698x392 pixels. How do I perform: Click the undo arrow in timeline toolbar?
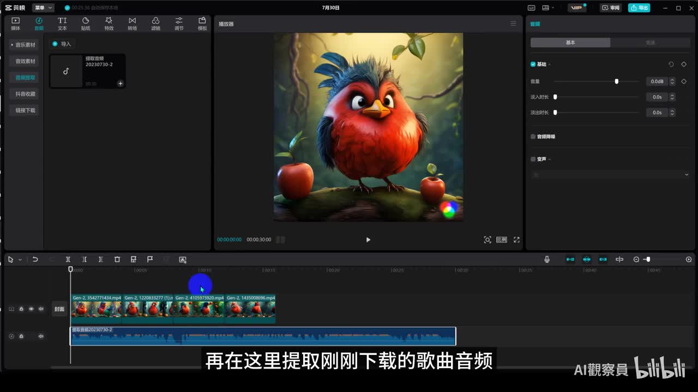(x=35, y=260)
